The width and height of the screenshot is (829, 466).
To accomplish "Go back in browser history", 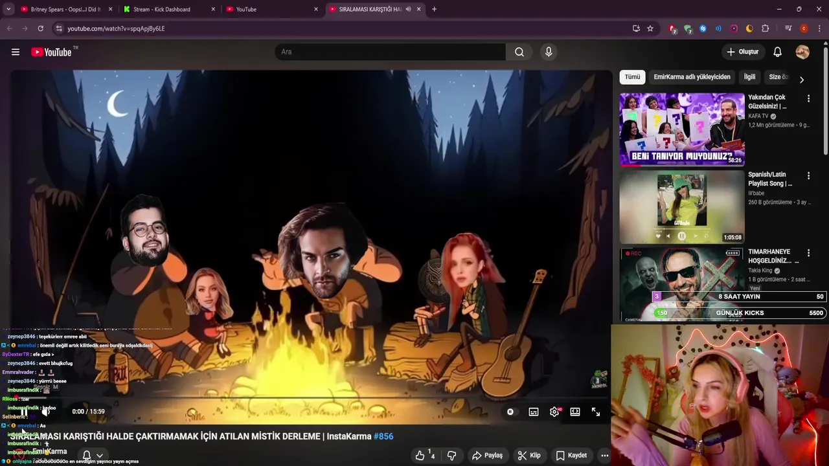I will 10,28.
